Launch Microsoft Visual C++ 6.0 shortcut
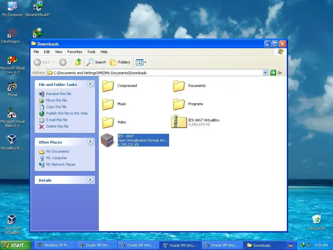This screenshot has height=250, width=333. [x=12, y=65]
